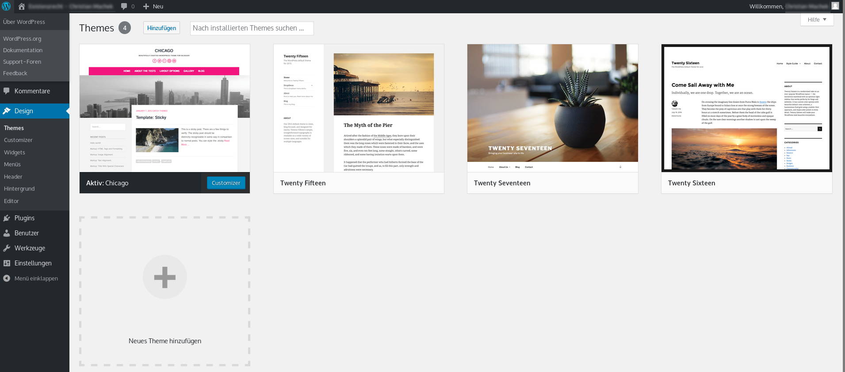Click the WordPress logo icon
845x372 pixels.
6,6
